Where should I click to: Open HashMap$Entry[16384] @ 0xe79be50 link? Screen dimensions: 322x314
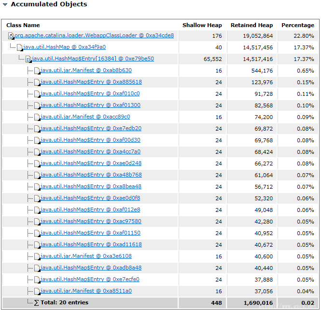coord(93,59)
